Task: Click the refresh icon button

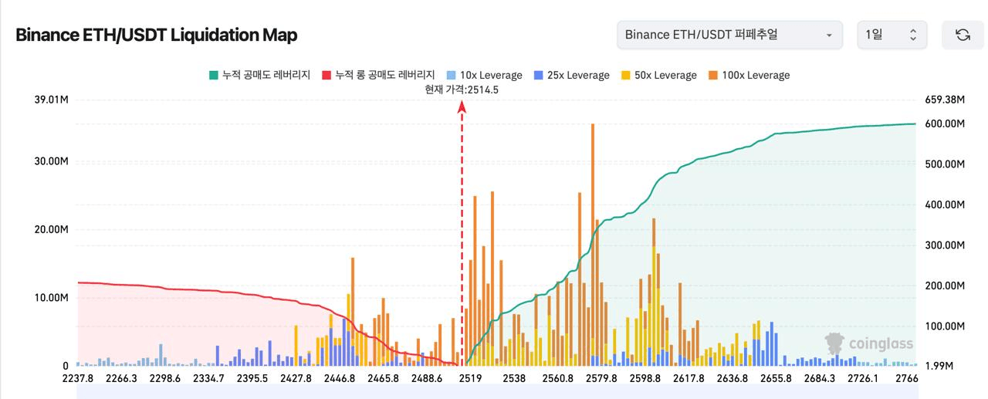Action: point(963,35)
